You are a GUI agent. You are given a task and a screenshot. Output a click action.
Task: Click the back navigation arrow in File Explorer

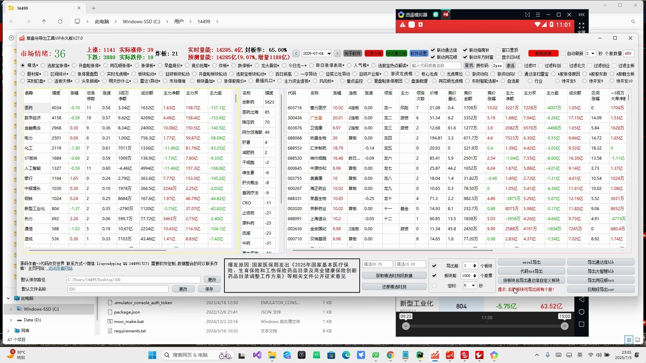point(12,21)
